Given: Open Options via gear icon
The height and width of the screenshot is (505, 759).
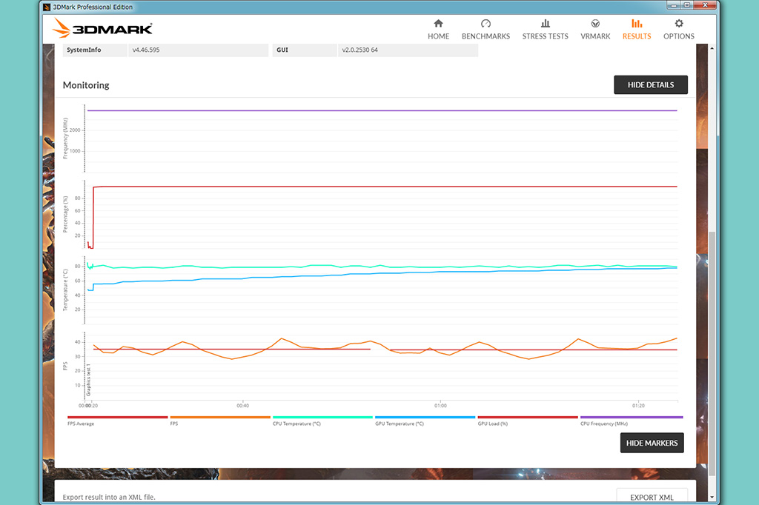Looking at the screenshot, I should point(679,23).
